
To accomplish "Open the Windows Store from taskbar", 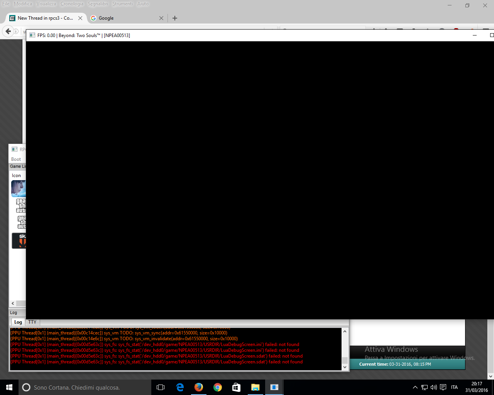I will (x=236, y=387).
